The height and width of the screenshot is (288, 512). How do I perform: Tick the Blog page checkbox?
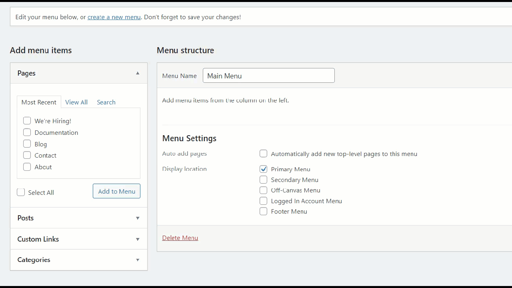tap(27, 144)
